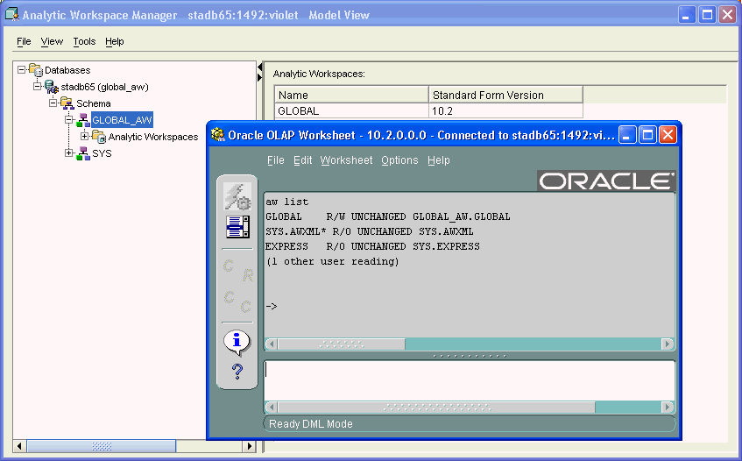Screen dimensions: 742x461
Task: Click the Analytic Workspaces folder icon in tree
Action: tap(99, 137)
